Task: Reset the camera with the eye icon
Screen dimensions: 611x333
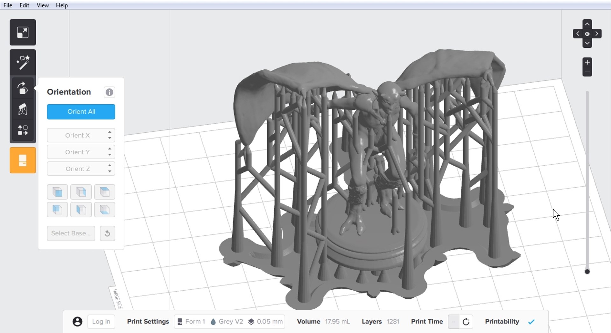Action: pyautogui.click(x=587, y=34)
